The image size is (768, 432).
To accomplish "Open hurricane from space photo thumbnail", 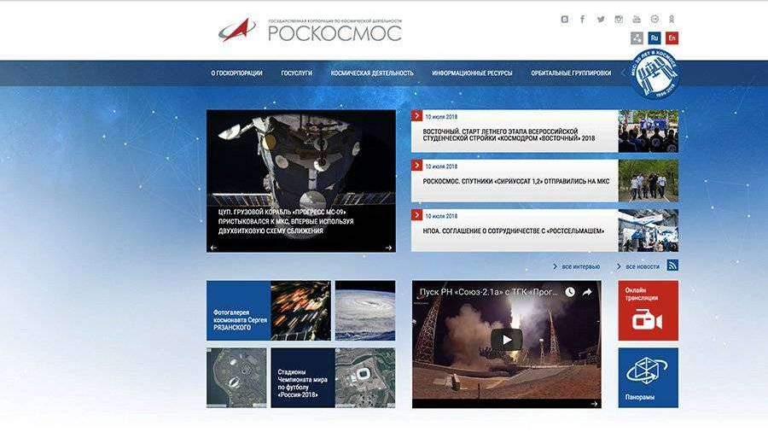I will [365, 311].
